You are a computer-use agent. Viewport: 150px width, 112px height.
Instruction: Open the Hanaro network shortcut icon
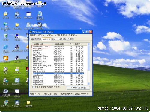pyautogui.click(x=6, y=81)
